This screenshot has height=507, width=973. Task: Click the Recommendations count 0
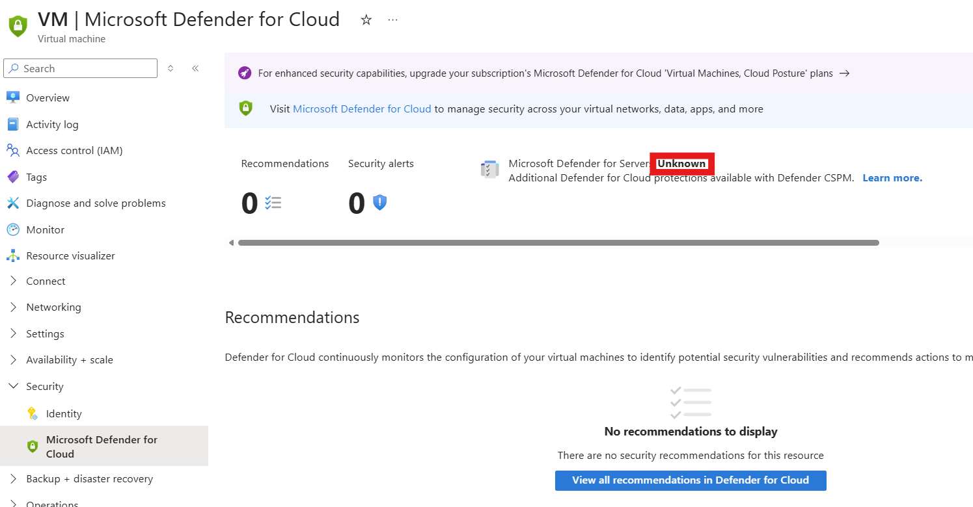point(250,203)
